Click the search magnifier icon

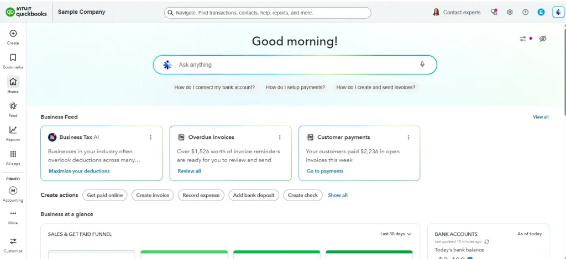170,13
